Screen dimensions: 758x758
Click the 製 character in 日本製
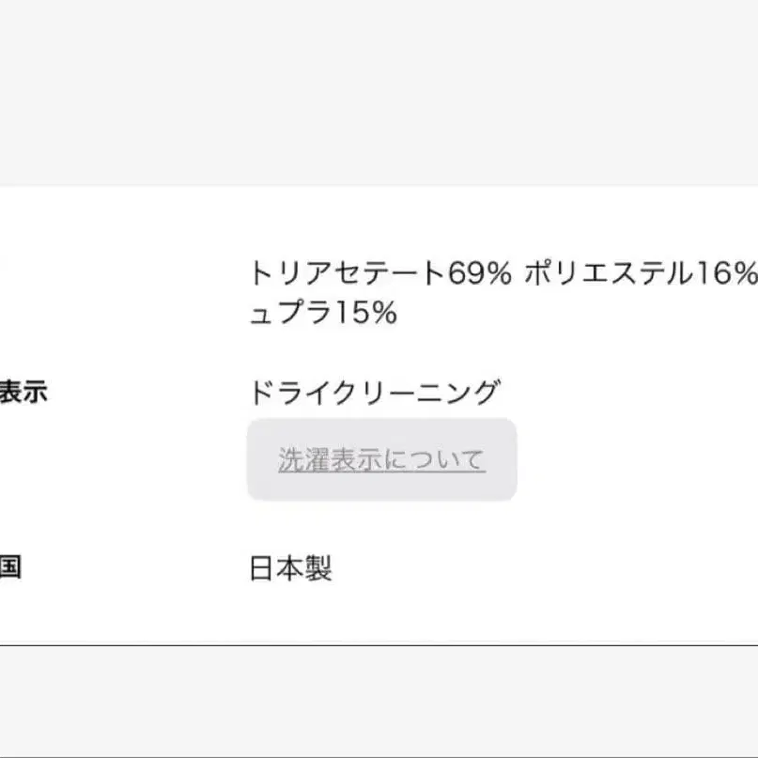point(318,568)
